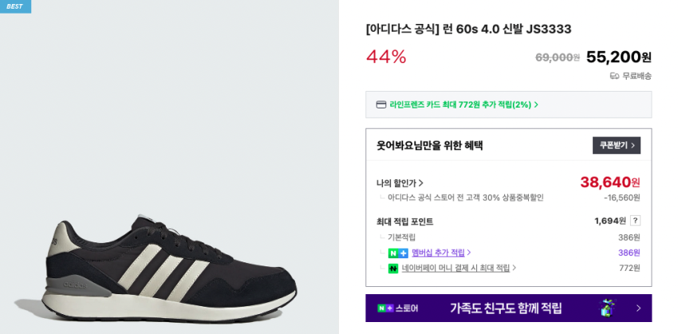Expand 나의 할인가 details chevron
678x334 pixels.
[x=421, y=183]
